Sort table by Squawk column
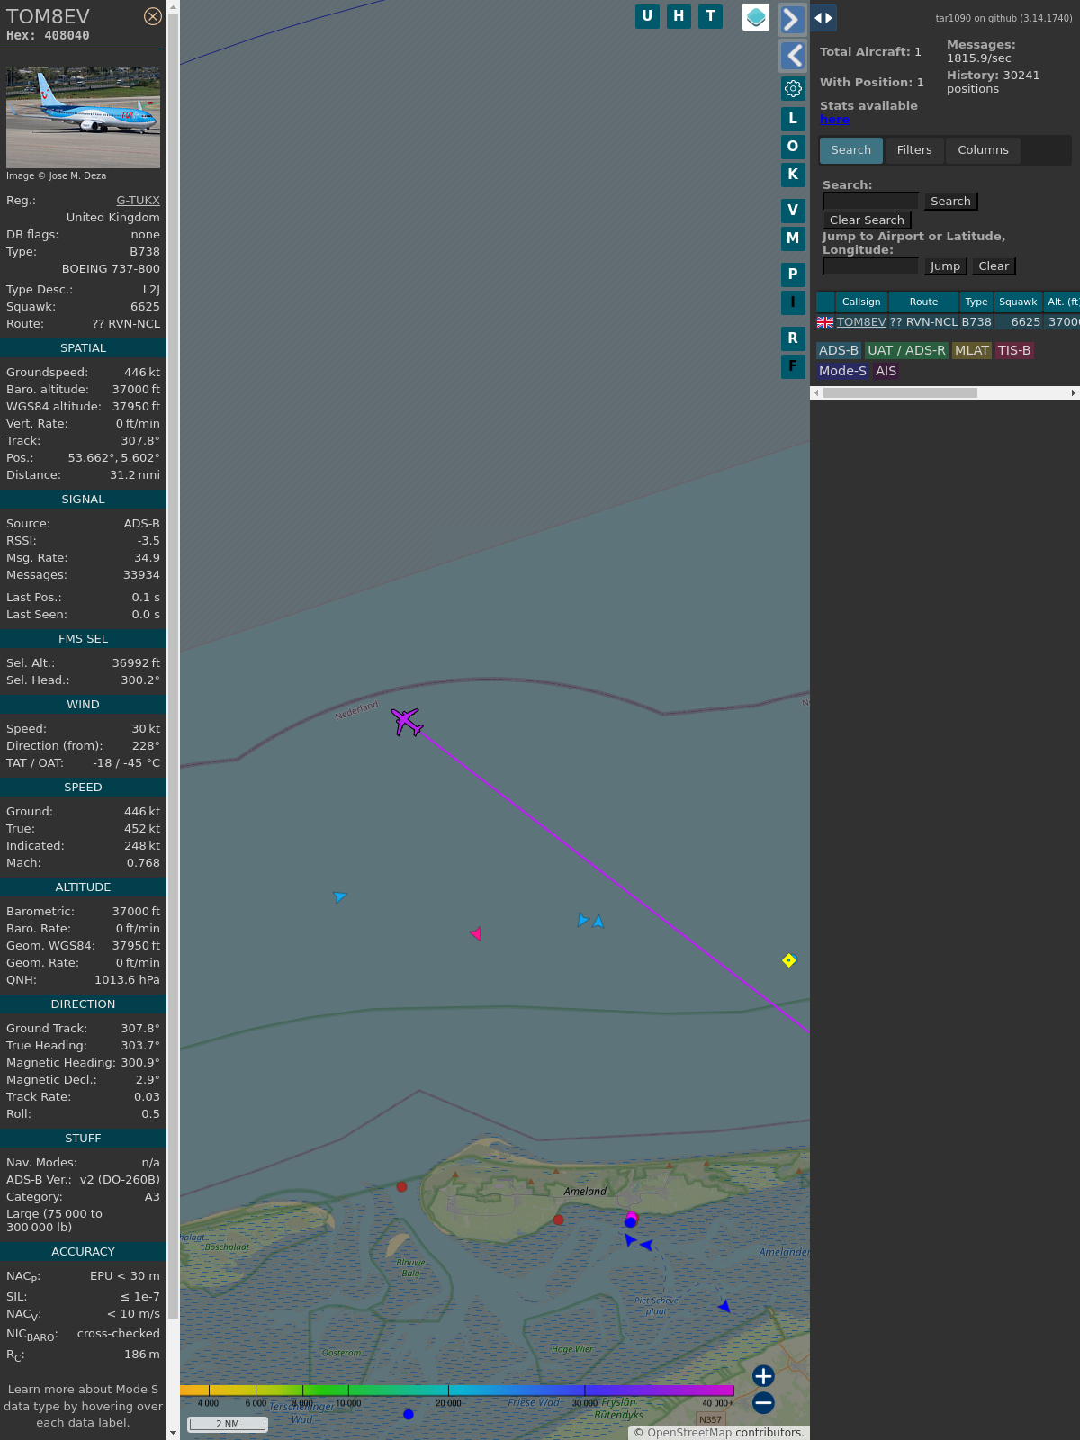 (x=1018, y=301)
